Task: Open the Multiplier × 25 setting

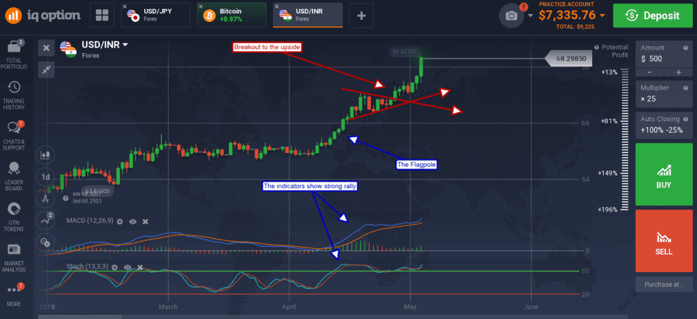Action: point(664,93)
